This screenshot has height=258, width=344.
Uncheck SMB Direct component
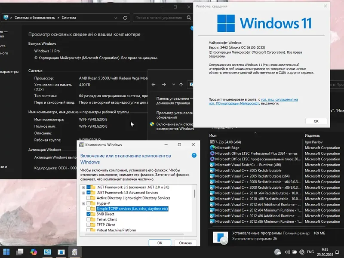(x=89, y=214)
